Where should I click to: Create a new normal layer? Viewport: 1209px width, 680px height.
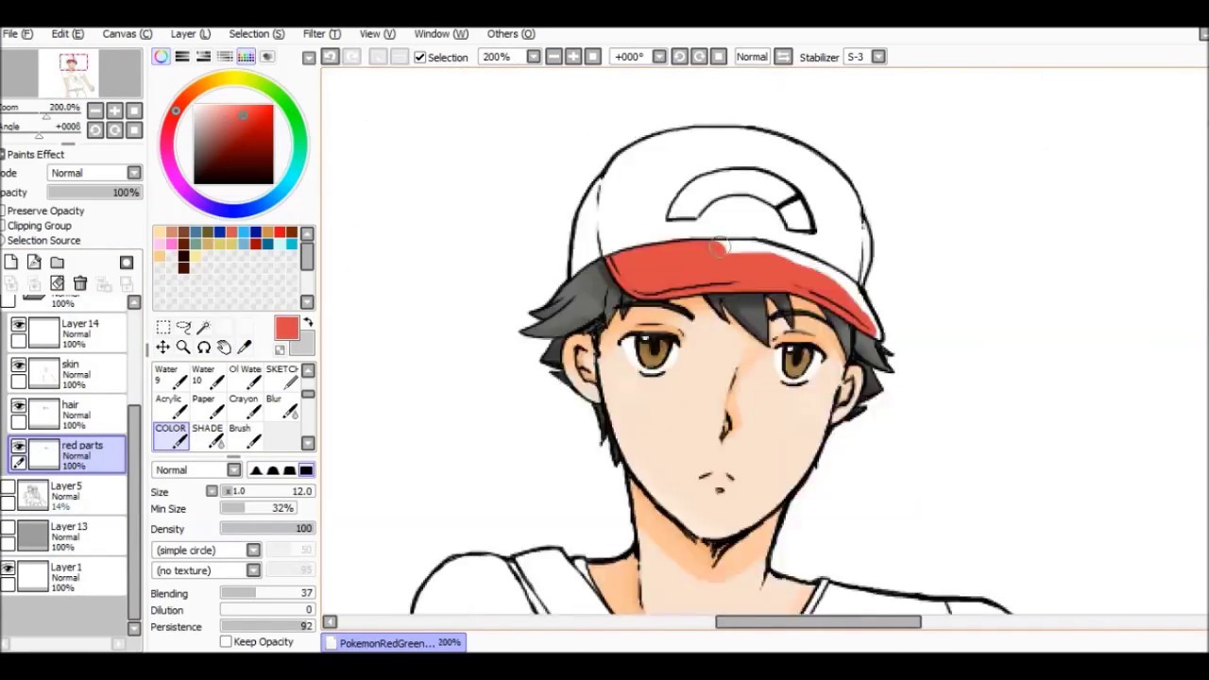pyautogui.click(x=10, y=263)
